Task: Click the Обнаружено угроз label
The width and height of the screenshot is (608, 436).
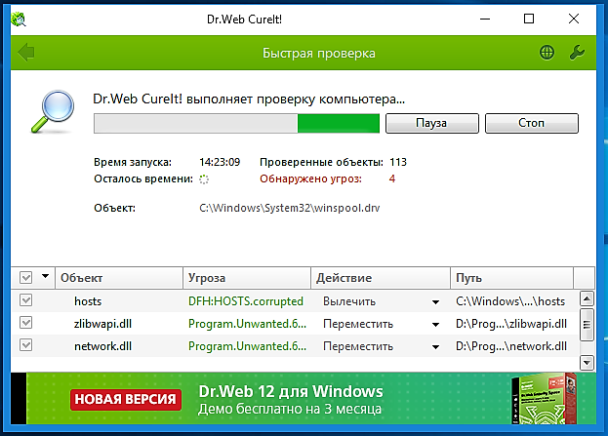Action: pos(310,178)
